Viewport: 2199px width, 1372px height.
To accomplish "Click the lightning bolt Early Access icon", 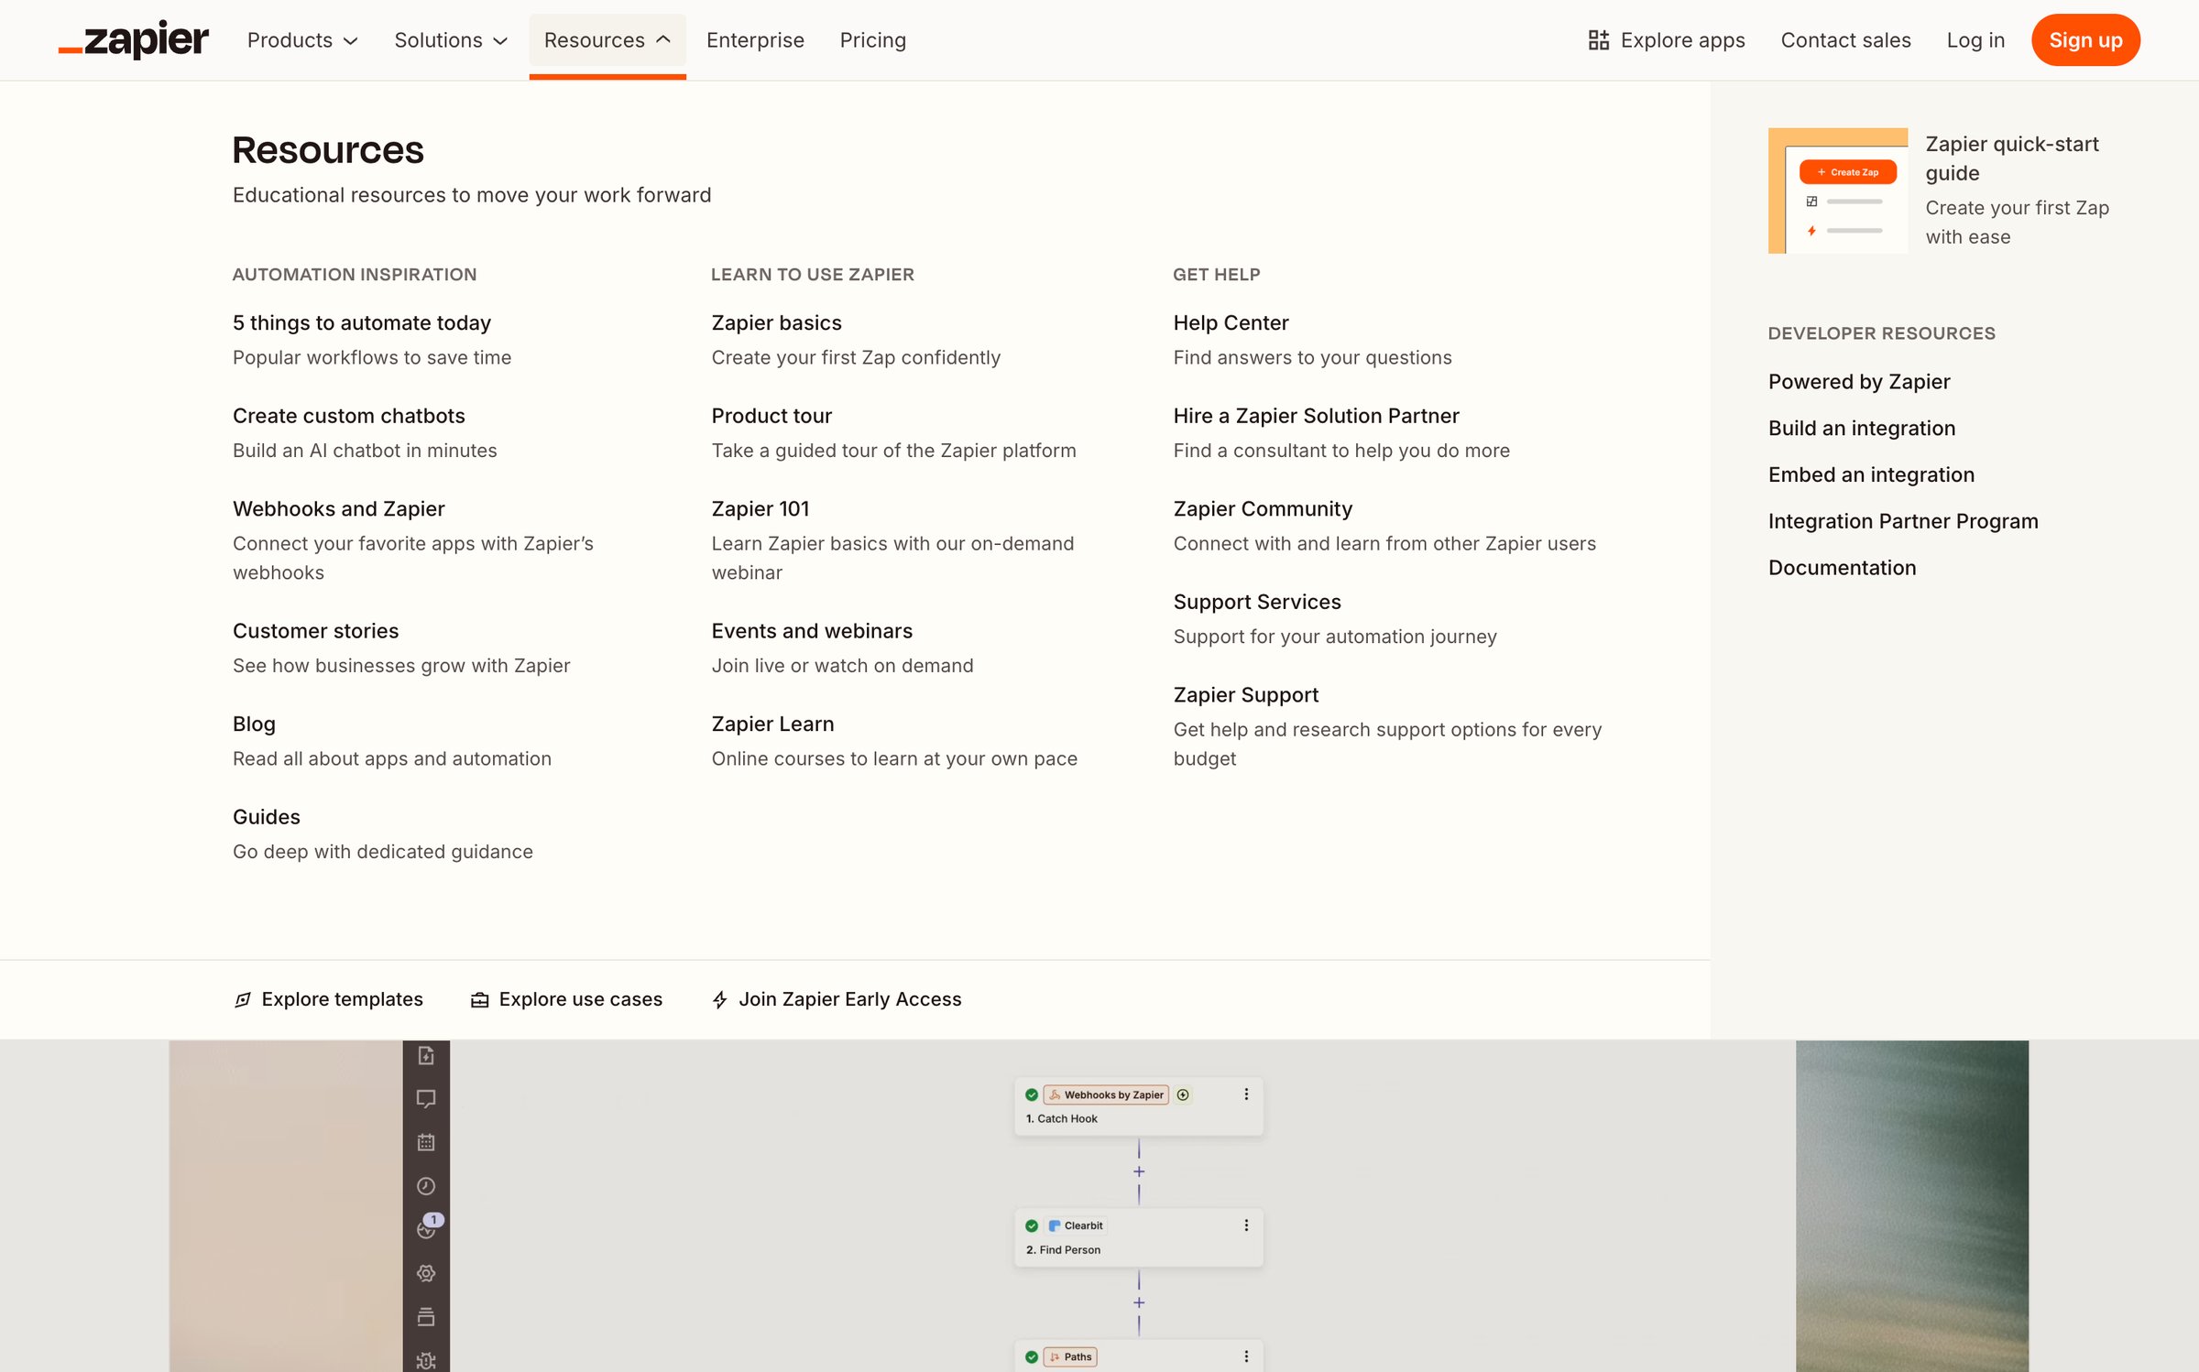I will point(720,999).
